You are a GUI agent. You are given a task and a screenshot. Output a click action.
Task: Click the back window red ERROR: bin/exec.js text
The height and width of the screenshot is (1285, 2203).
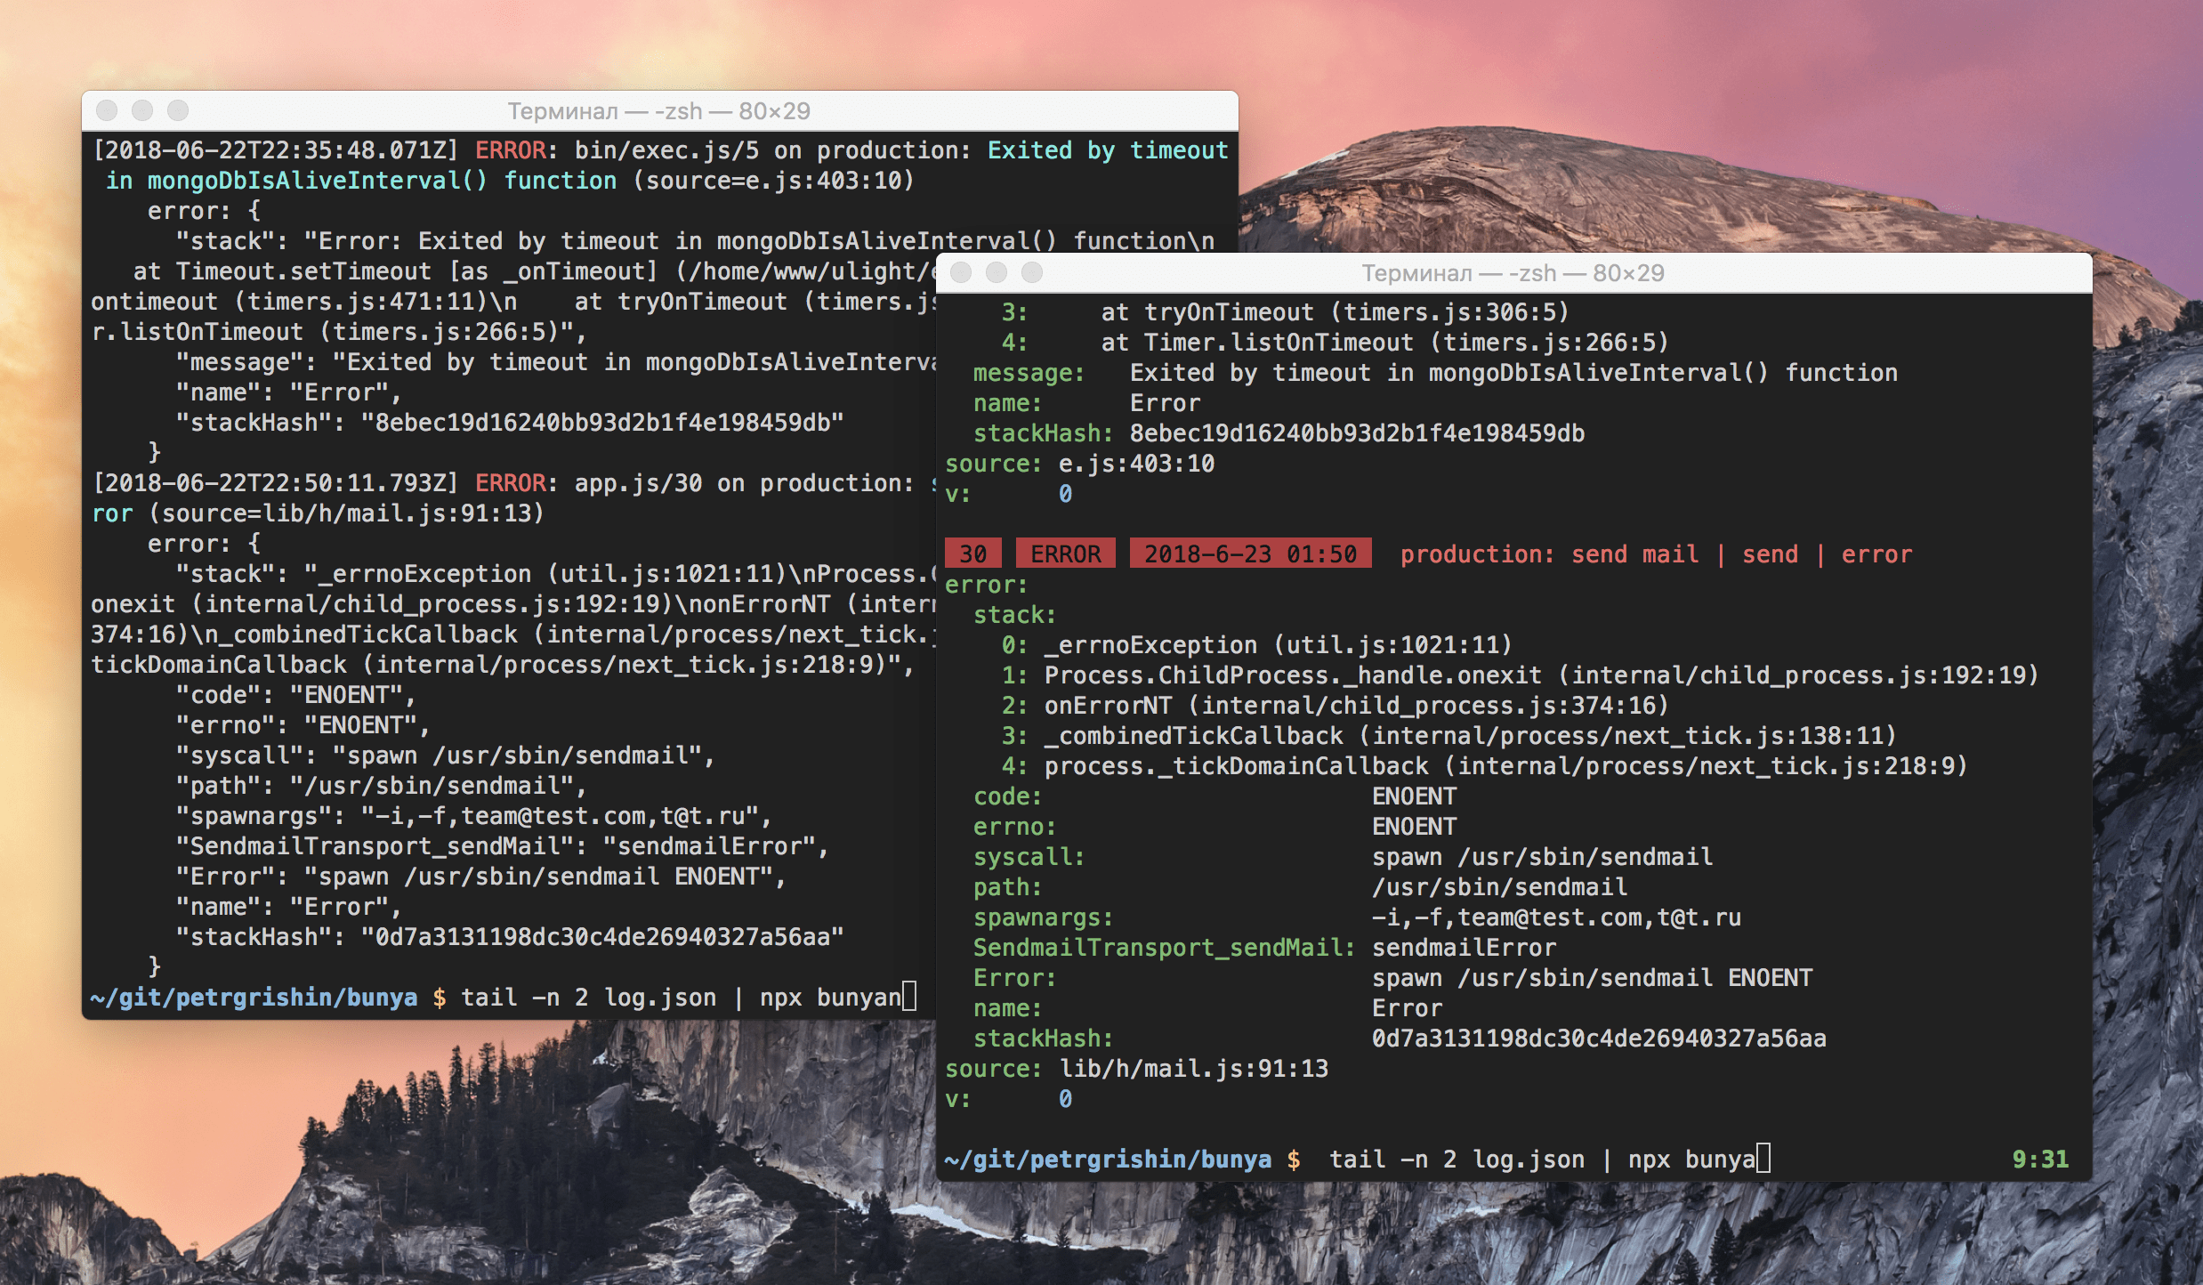click(510, 150)
